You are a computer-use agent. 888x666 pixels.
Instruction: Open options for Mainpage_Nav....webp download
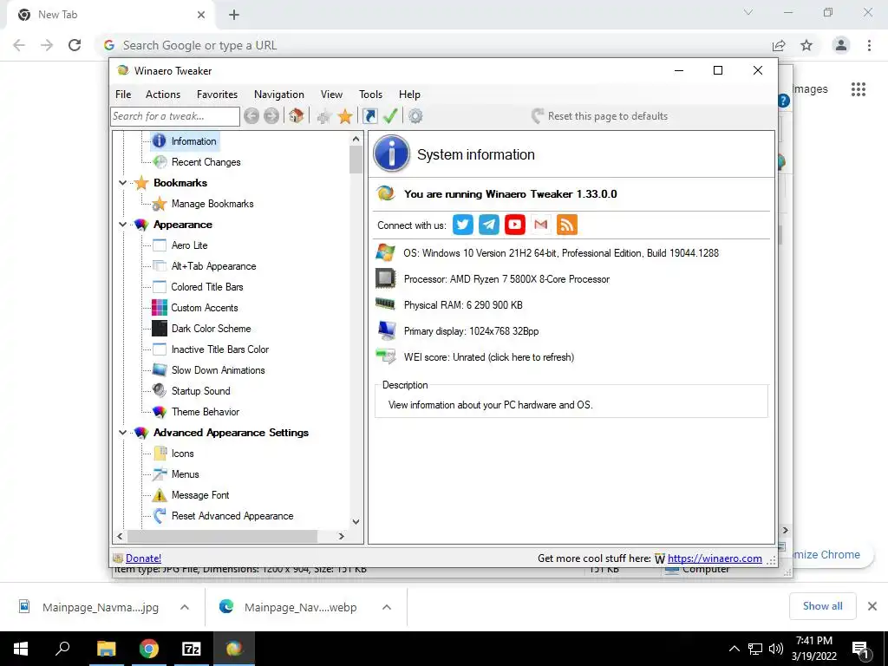coord(387,607)
